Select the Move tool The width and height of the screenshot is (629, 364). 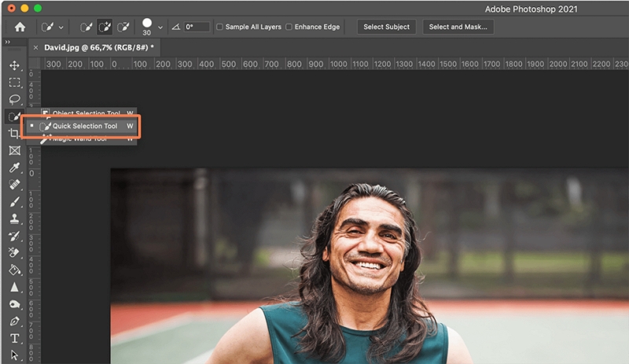pyautogui.click(x=14, y=65)
